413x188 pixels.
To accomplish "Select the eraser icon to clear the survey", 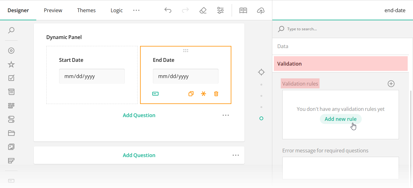I will (203, 10).
